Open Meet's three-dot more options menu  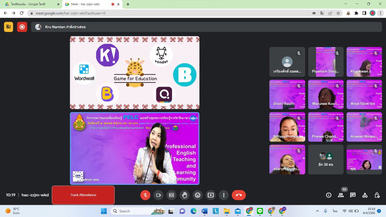pyautogui.click(x=224, y=195)
